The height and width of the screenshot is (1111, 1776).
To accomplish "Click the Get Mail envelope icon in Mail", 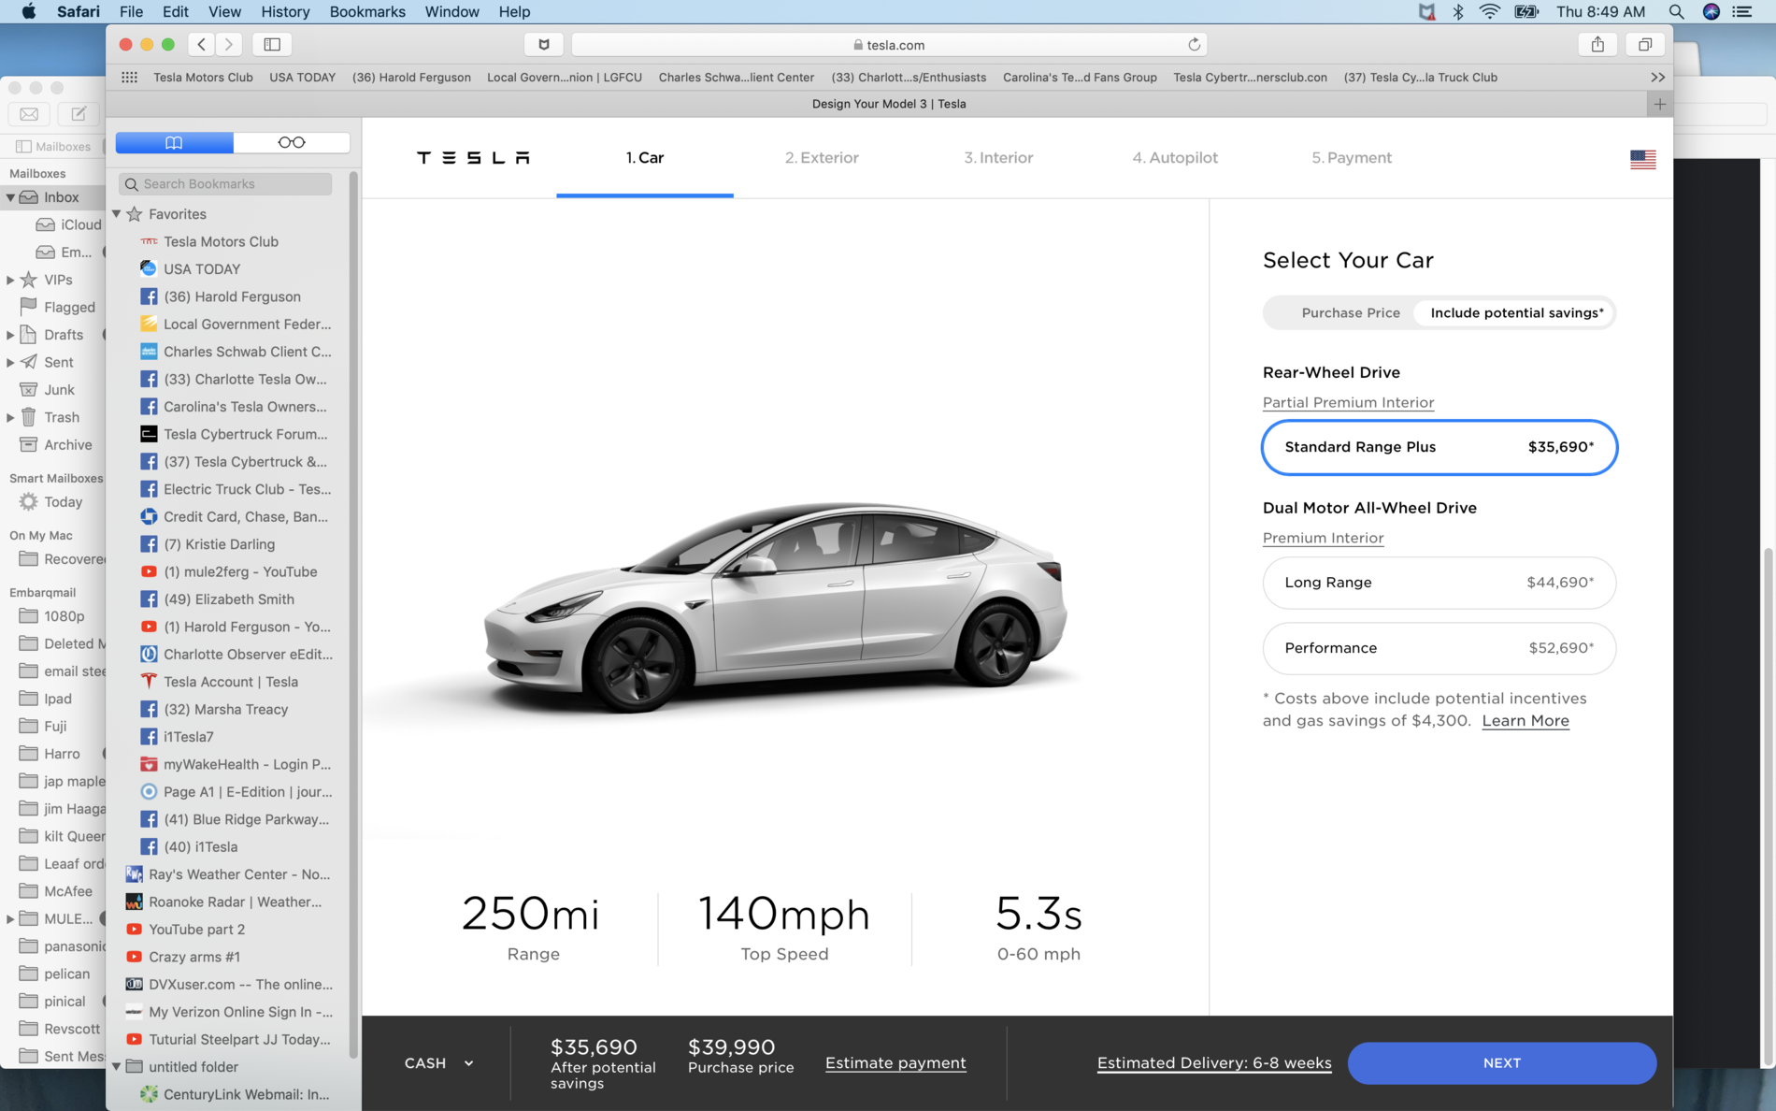I will pyautogui.click(x=29, y=114).
